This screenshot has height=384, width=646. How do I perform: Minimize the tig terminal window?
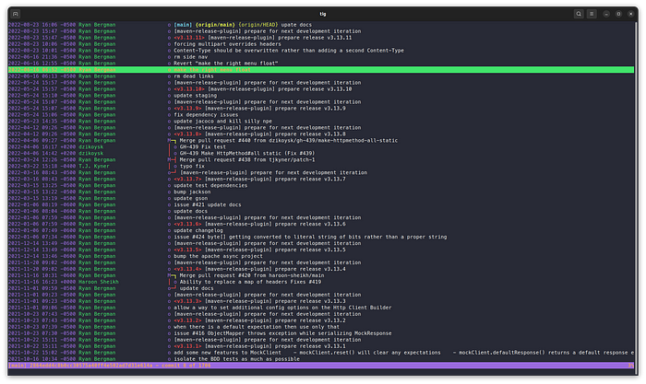tap(606, 14)
